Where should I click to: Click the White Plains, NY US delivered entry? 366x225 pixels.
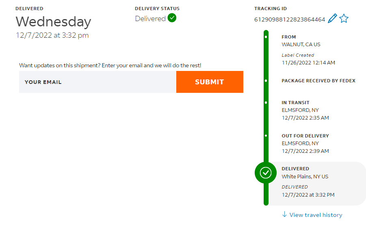[x=305, y=176]
